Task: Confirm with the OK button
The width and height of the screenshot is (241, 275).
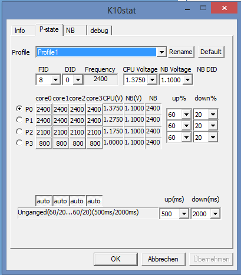Action: tap(115, 259)
